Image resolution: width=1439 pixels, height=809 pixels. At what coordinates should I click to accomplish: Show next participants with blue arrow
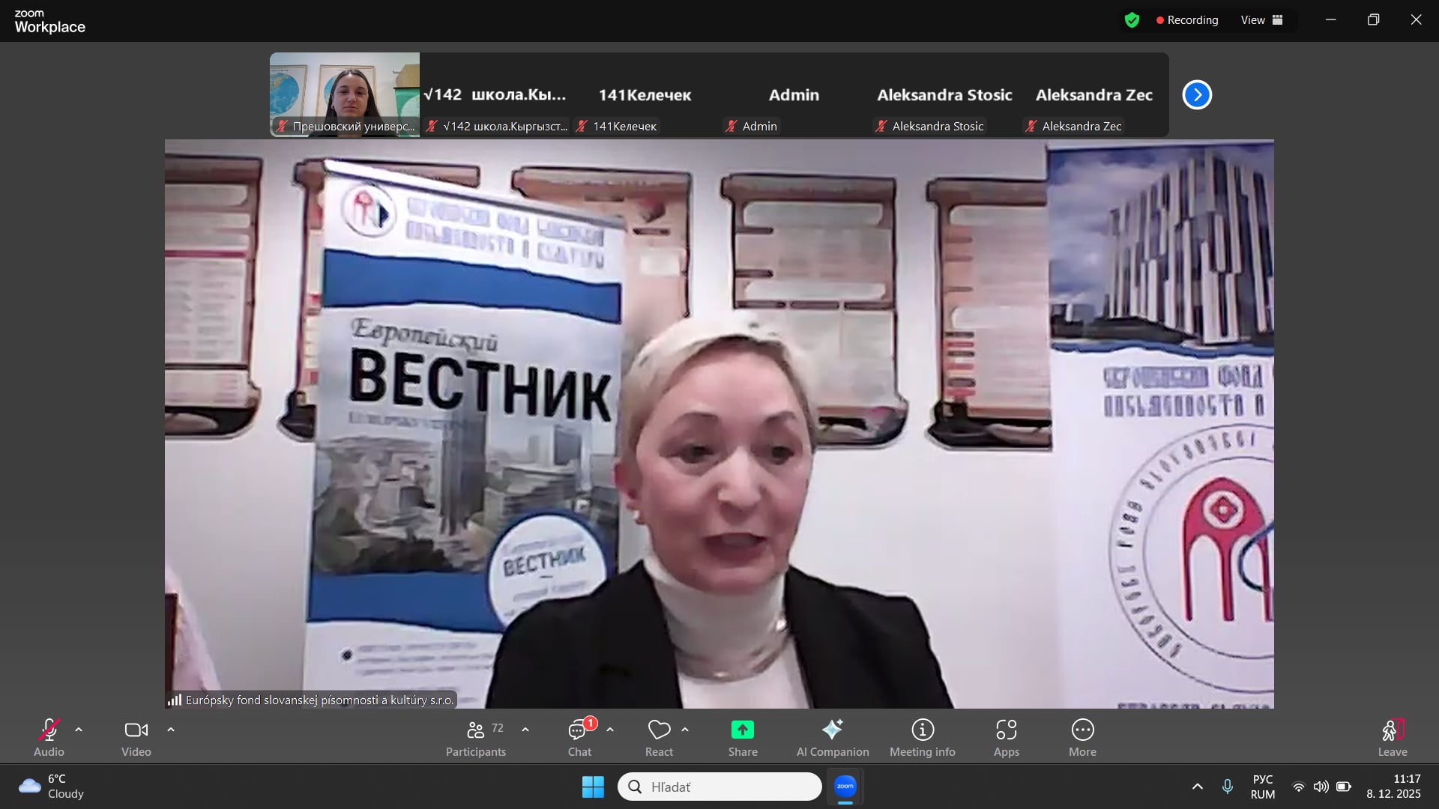[1197, 95]
